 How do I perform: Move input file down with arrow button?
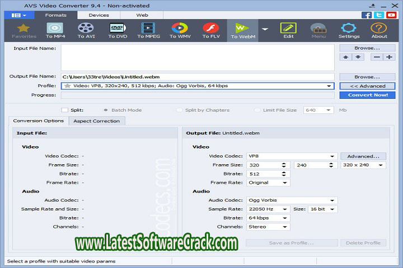[358, 57]
